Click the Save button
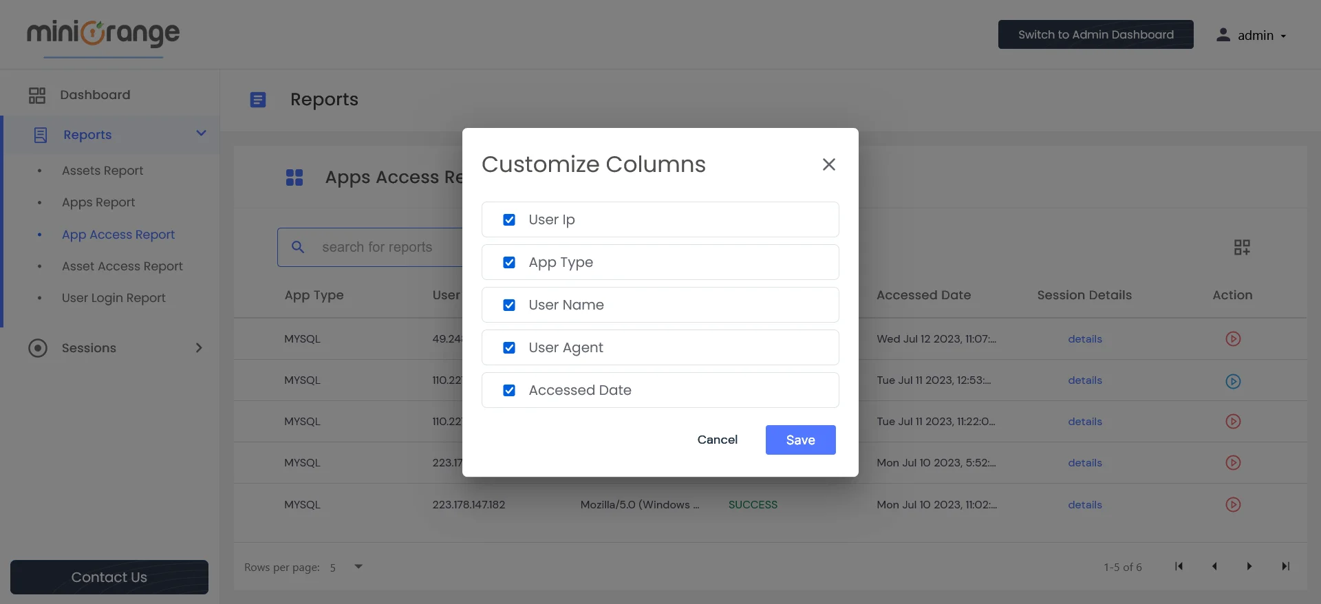The height and width of the screenshot is (604, 1321). click(x=801, y=440)
